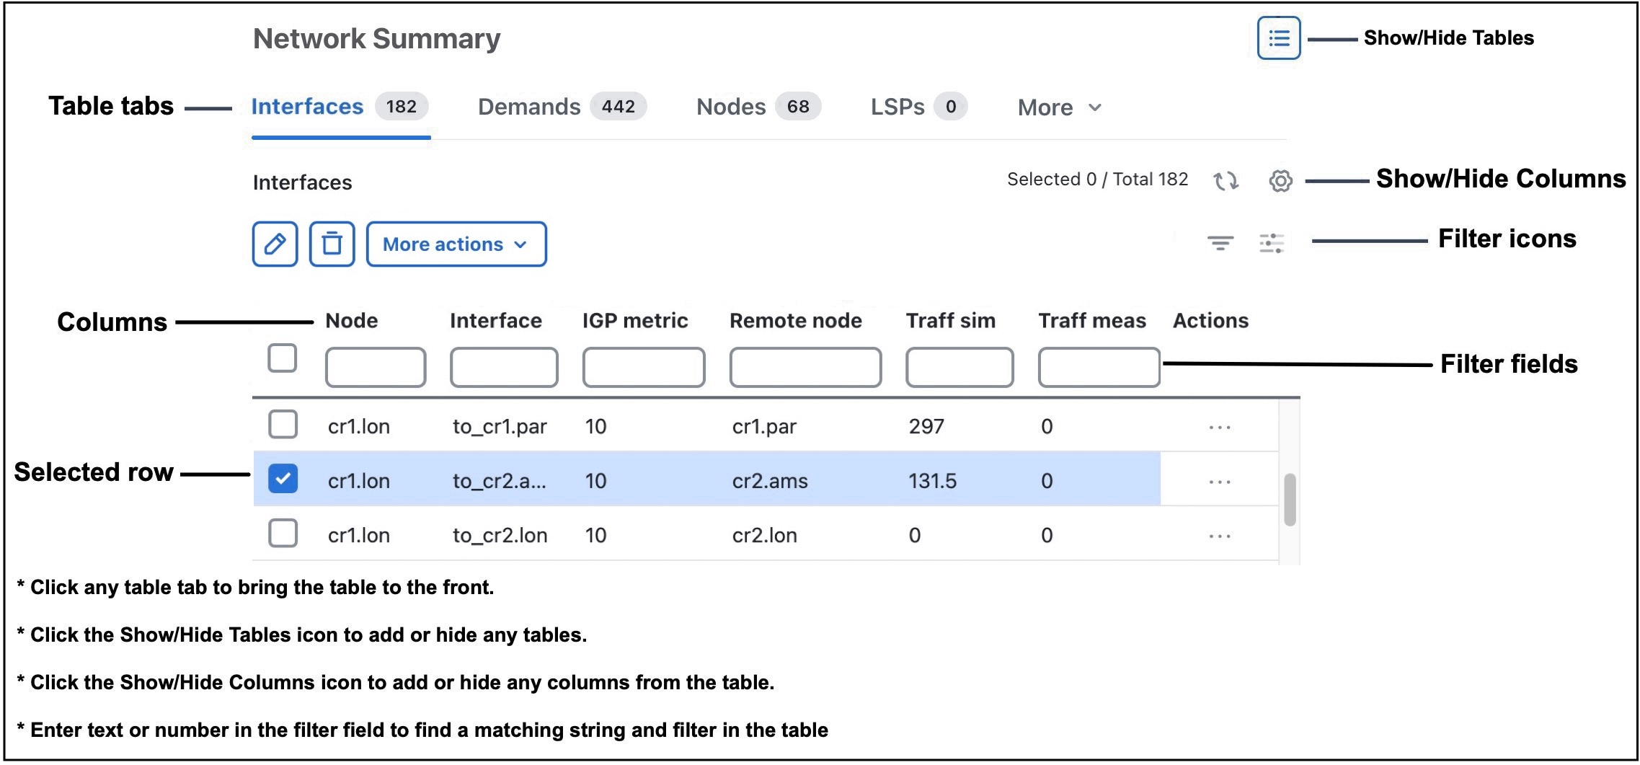Toggle the simple filter lines icon
The height and width of the screenshot is (765, 1640).
coord(1220,243)
